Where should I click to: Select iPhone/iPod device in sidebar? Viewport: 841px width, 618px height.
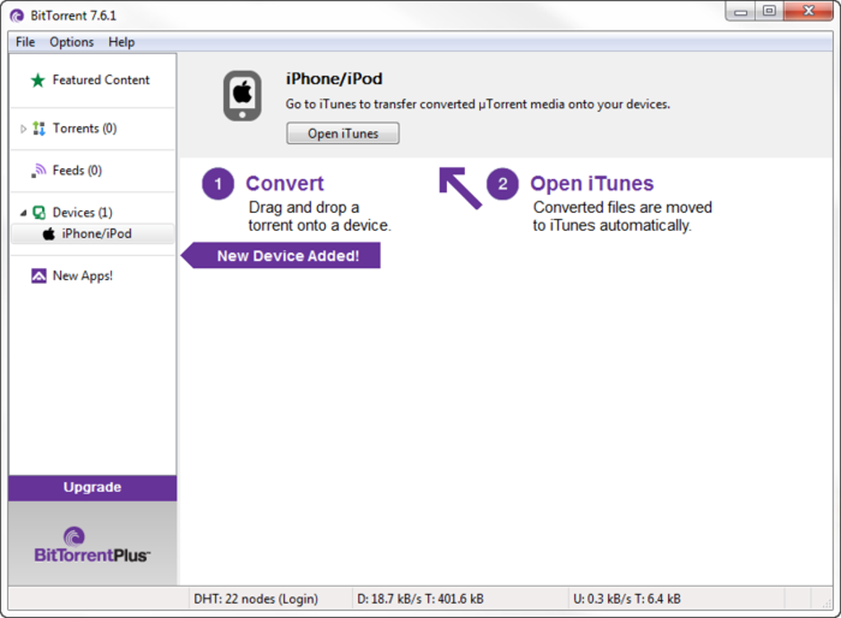tap(92, 234)
